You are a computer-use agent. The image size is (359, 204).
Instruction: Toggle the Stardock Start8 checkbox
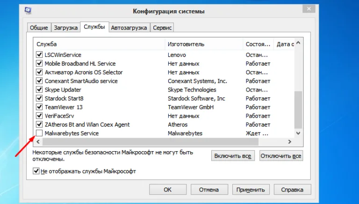[39, 98]
